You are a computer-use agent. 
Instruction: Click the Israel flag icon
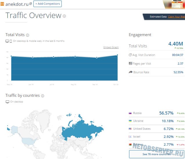(x=130, y=137)
